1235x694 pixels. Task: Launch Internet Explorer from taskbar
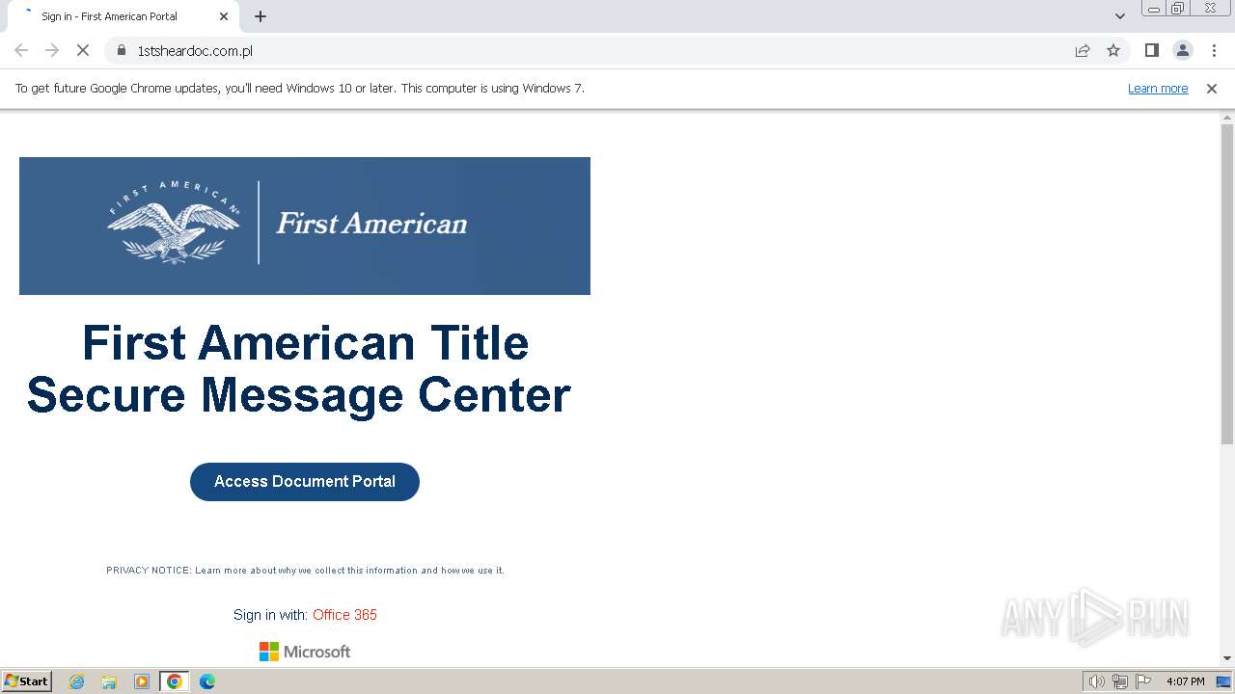pyautogui.click(x=77, y=681)
